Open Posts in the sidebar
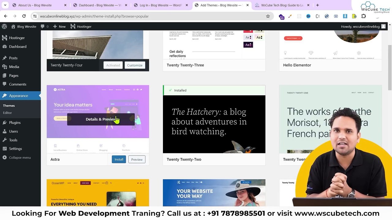 [20, 58]
